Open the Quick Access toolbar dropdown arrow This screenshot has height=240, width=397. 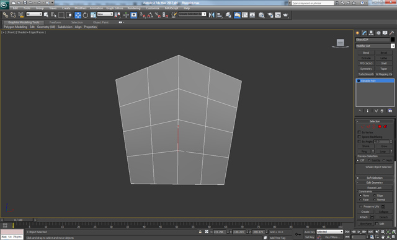[52, 2]
